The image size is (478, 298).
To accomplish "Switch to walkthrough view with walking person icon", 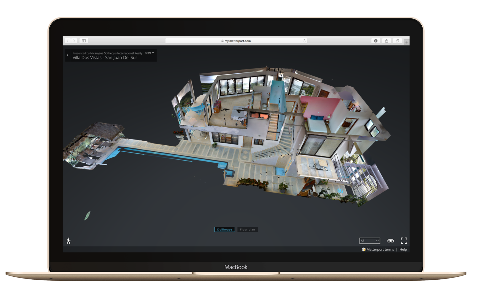I will (68, 241).
